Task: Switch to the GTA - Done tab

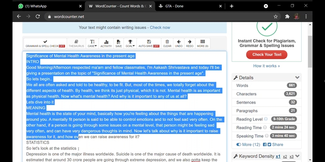Action: click(x=189, y=6)
